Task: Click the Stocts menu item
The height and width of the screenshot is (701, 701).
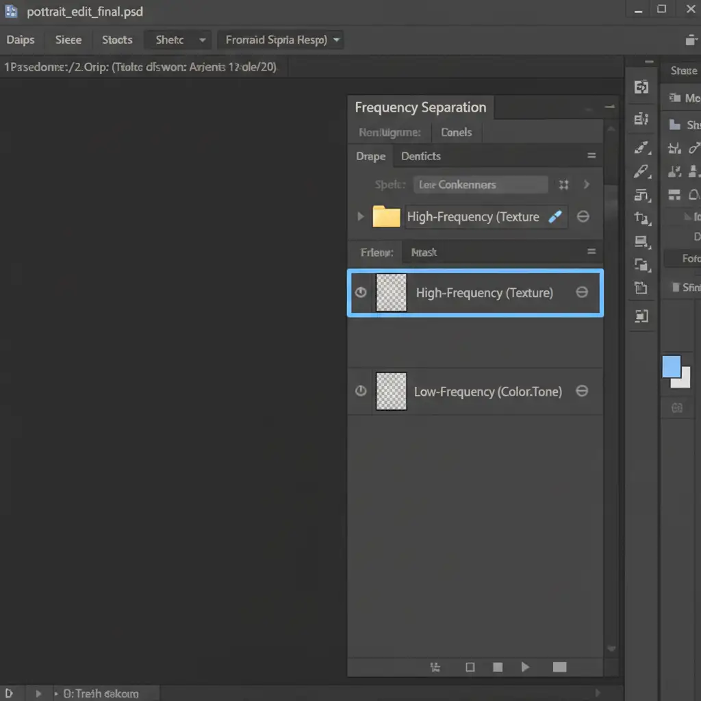Action: [117, 40]
